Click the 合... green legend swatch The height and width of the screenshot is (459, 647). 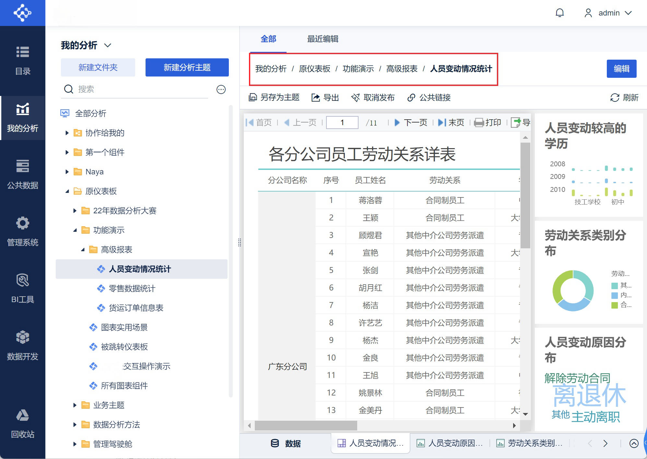(x=614, y=305)
